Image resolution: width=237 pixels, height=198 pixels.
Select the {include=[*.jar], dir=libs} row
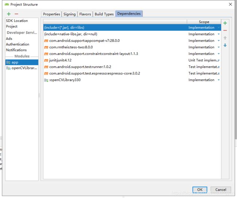(132, 27)
